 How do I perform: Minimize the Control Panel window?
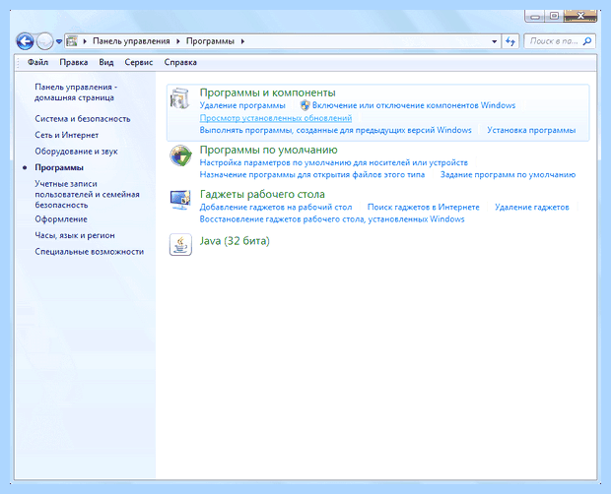(x=535, y=17)
